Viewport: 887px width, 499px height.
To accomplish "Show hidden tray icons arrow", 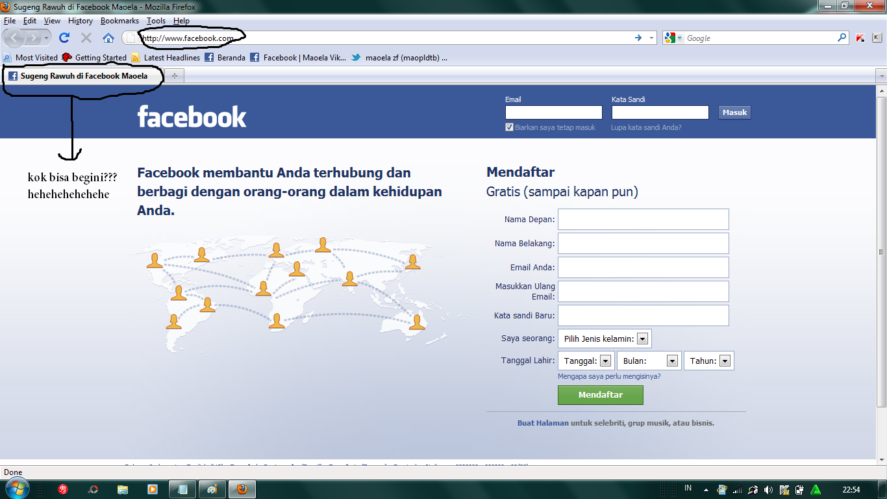I will (705, 489).
